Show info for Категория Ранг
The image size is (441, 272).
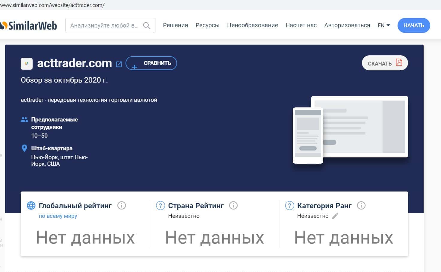pos(361,206)
